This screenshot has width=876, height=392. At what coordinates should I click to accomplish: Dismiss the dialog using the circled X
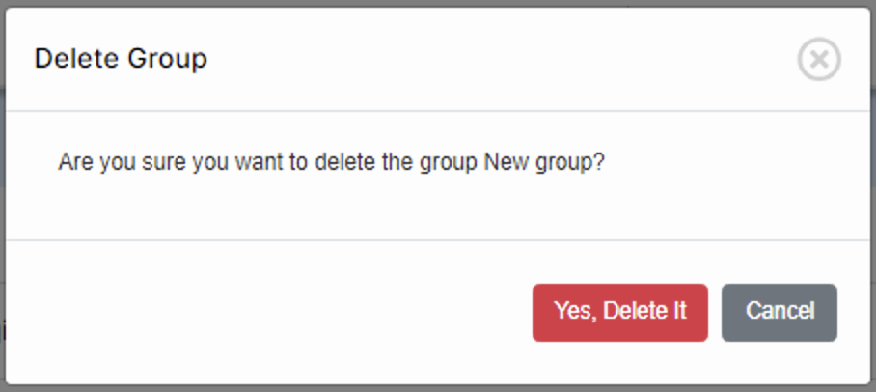[x=818, y=60]
